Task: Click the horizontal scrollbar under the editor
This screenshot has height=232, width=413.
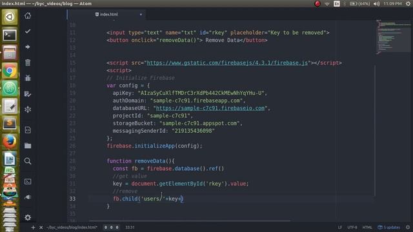Action: 190,220
